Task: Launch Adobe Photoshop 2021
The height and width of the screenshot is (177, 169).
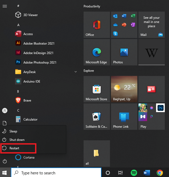Action: [x=40, y=63]
